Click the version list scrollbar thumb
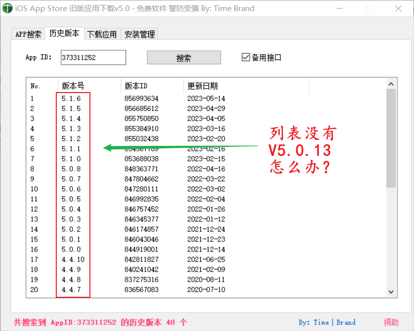 pos(391,138)
